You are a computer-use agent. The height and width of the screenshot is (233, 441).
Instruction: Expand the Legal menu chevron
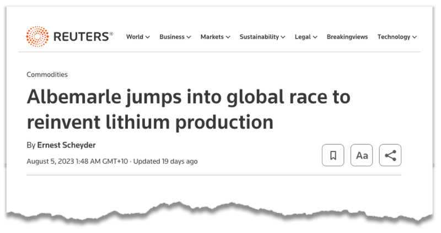[x=315, y=37]
